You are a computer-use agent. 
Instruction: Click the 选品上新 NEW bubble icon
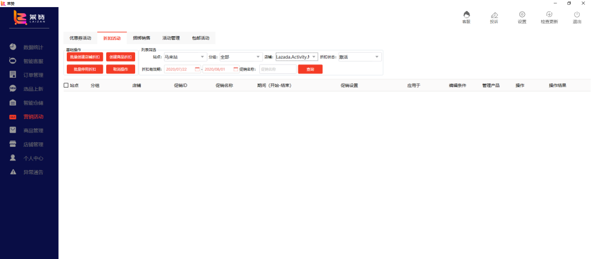pyautogui.click(x=13, y=89)
